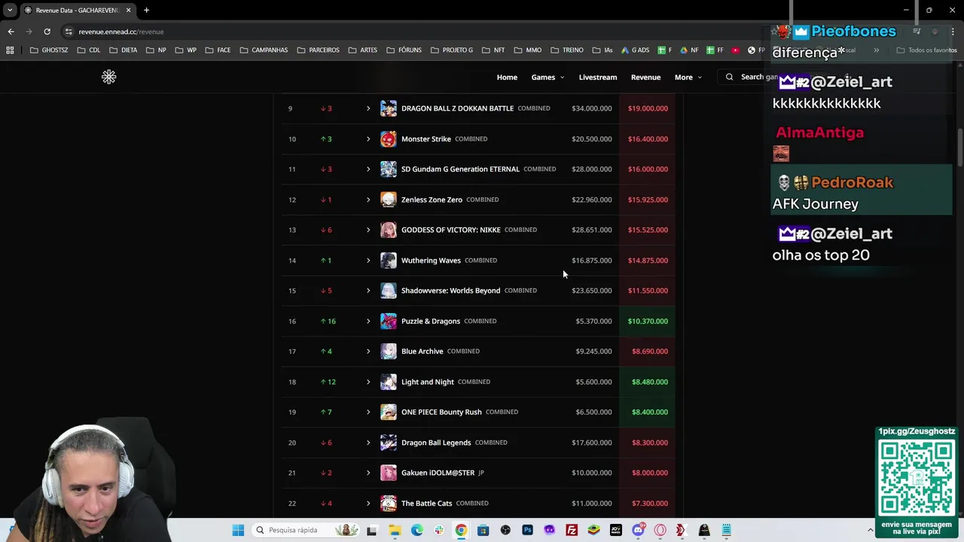Viewport: 964px width, 542px height.
Task: Open the PARCEIROS bookmark folder
Action: point(318,50)
